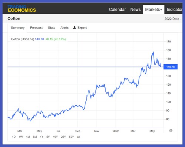Click the Sep x-axis label
185x147 pixels.
(78, 131)
